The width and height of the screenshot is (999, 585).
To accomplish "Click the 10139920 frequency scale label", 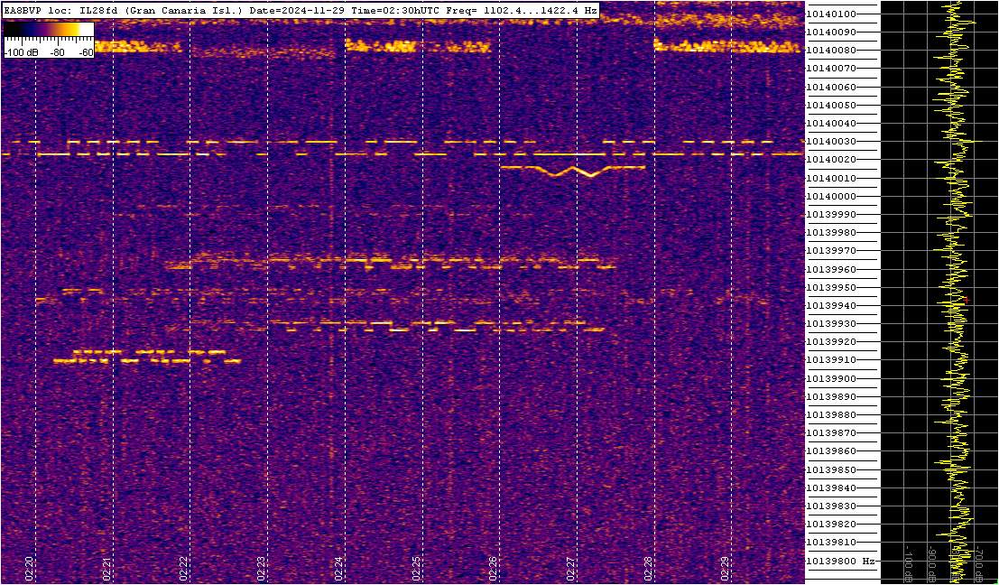I will (x=831, y=342).
